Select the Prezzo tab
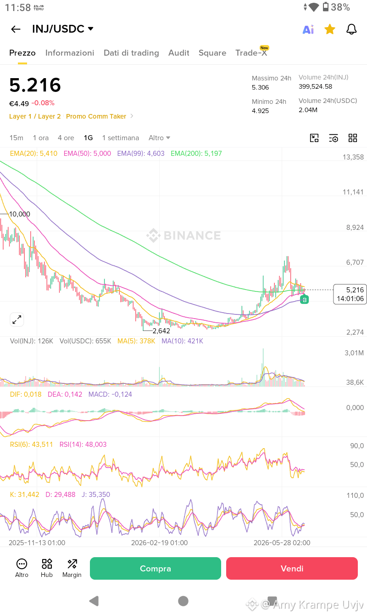Image resolution: width=367 pixels, height=616 pixels. [22, 53]
